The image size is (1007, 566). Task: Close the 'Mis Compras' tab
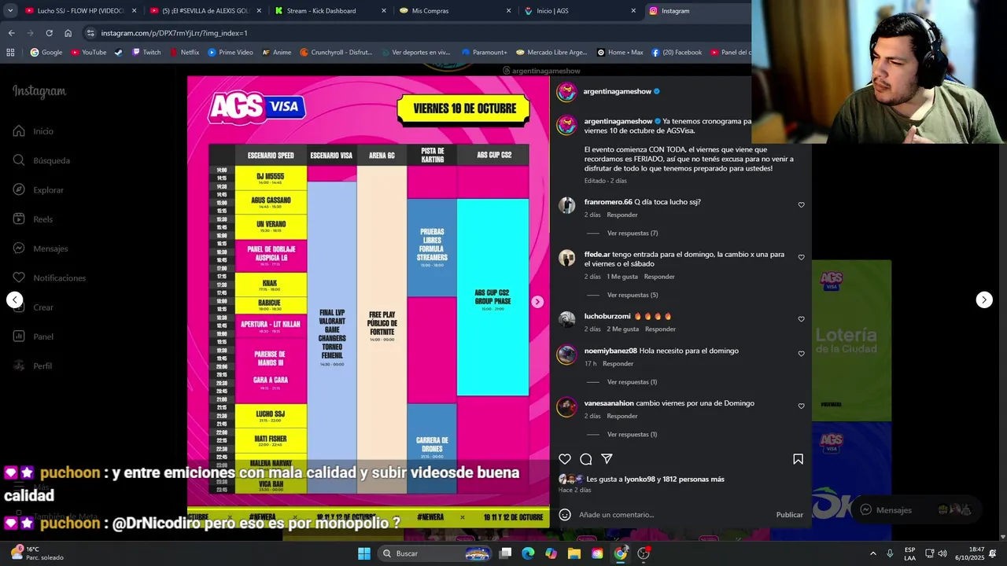[508, 11]
